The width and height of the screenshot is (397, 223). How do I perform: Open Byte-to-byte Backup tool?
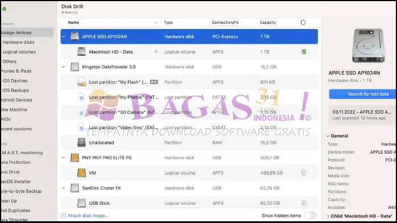[x=21, y=191]
